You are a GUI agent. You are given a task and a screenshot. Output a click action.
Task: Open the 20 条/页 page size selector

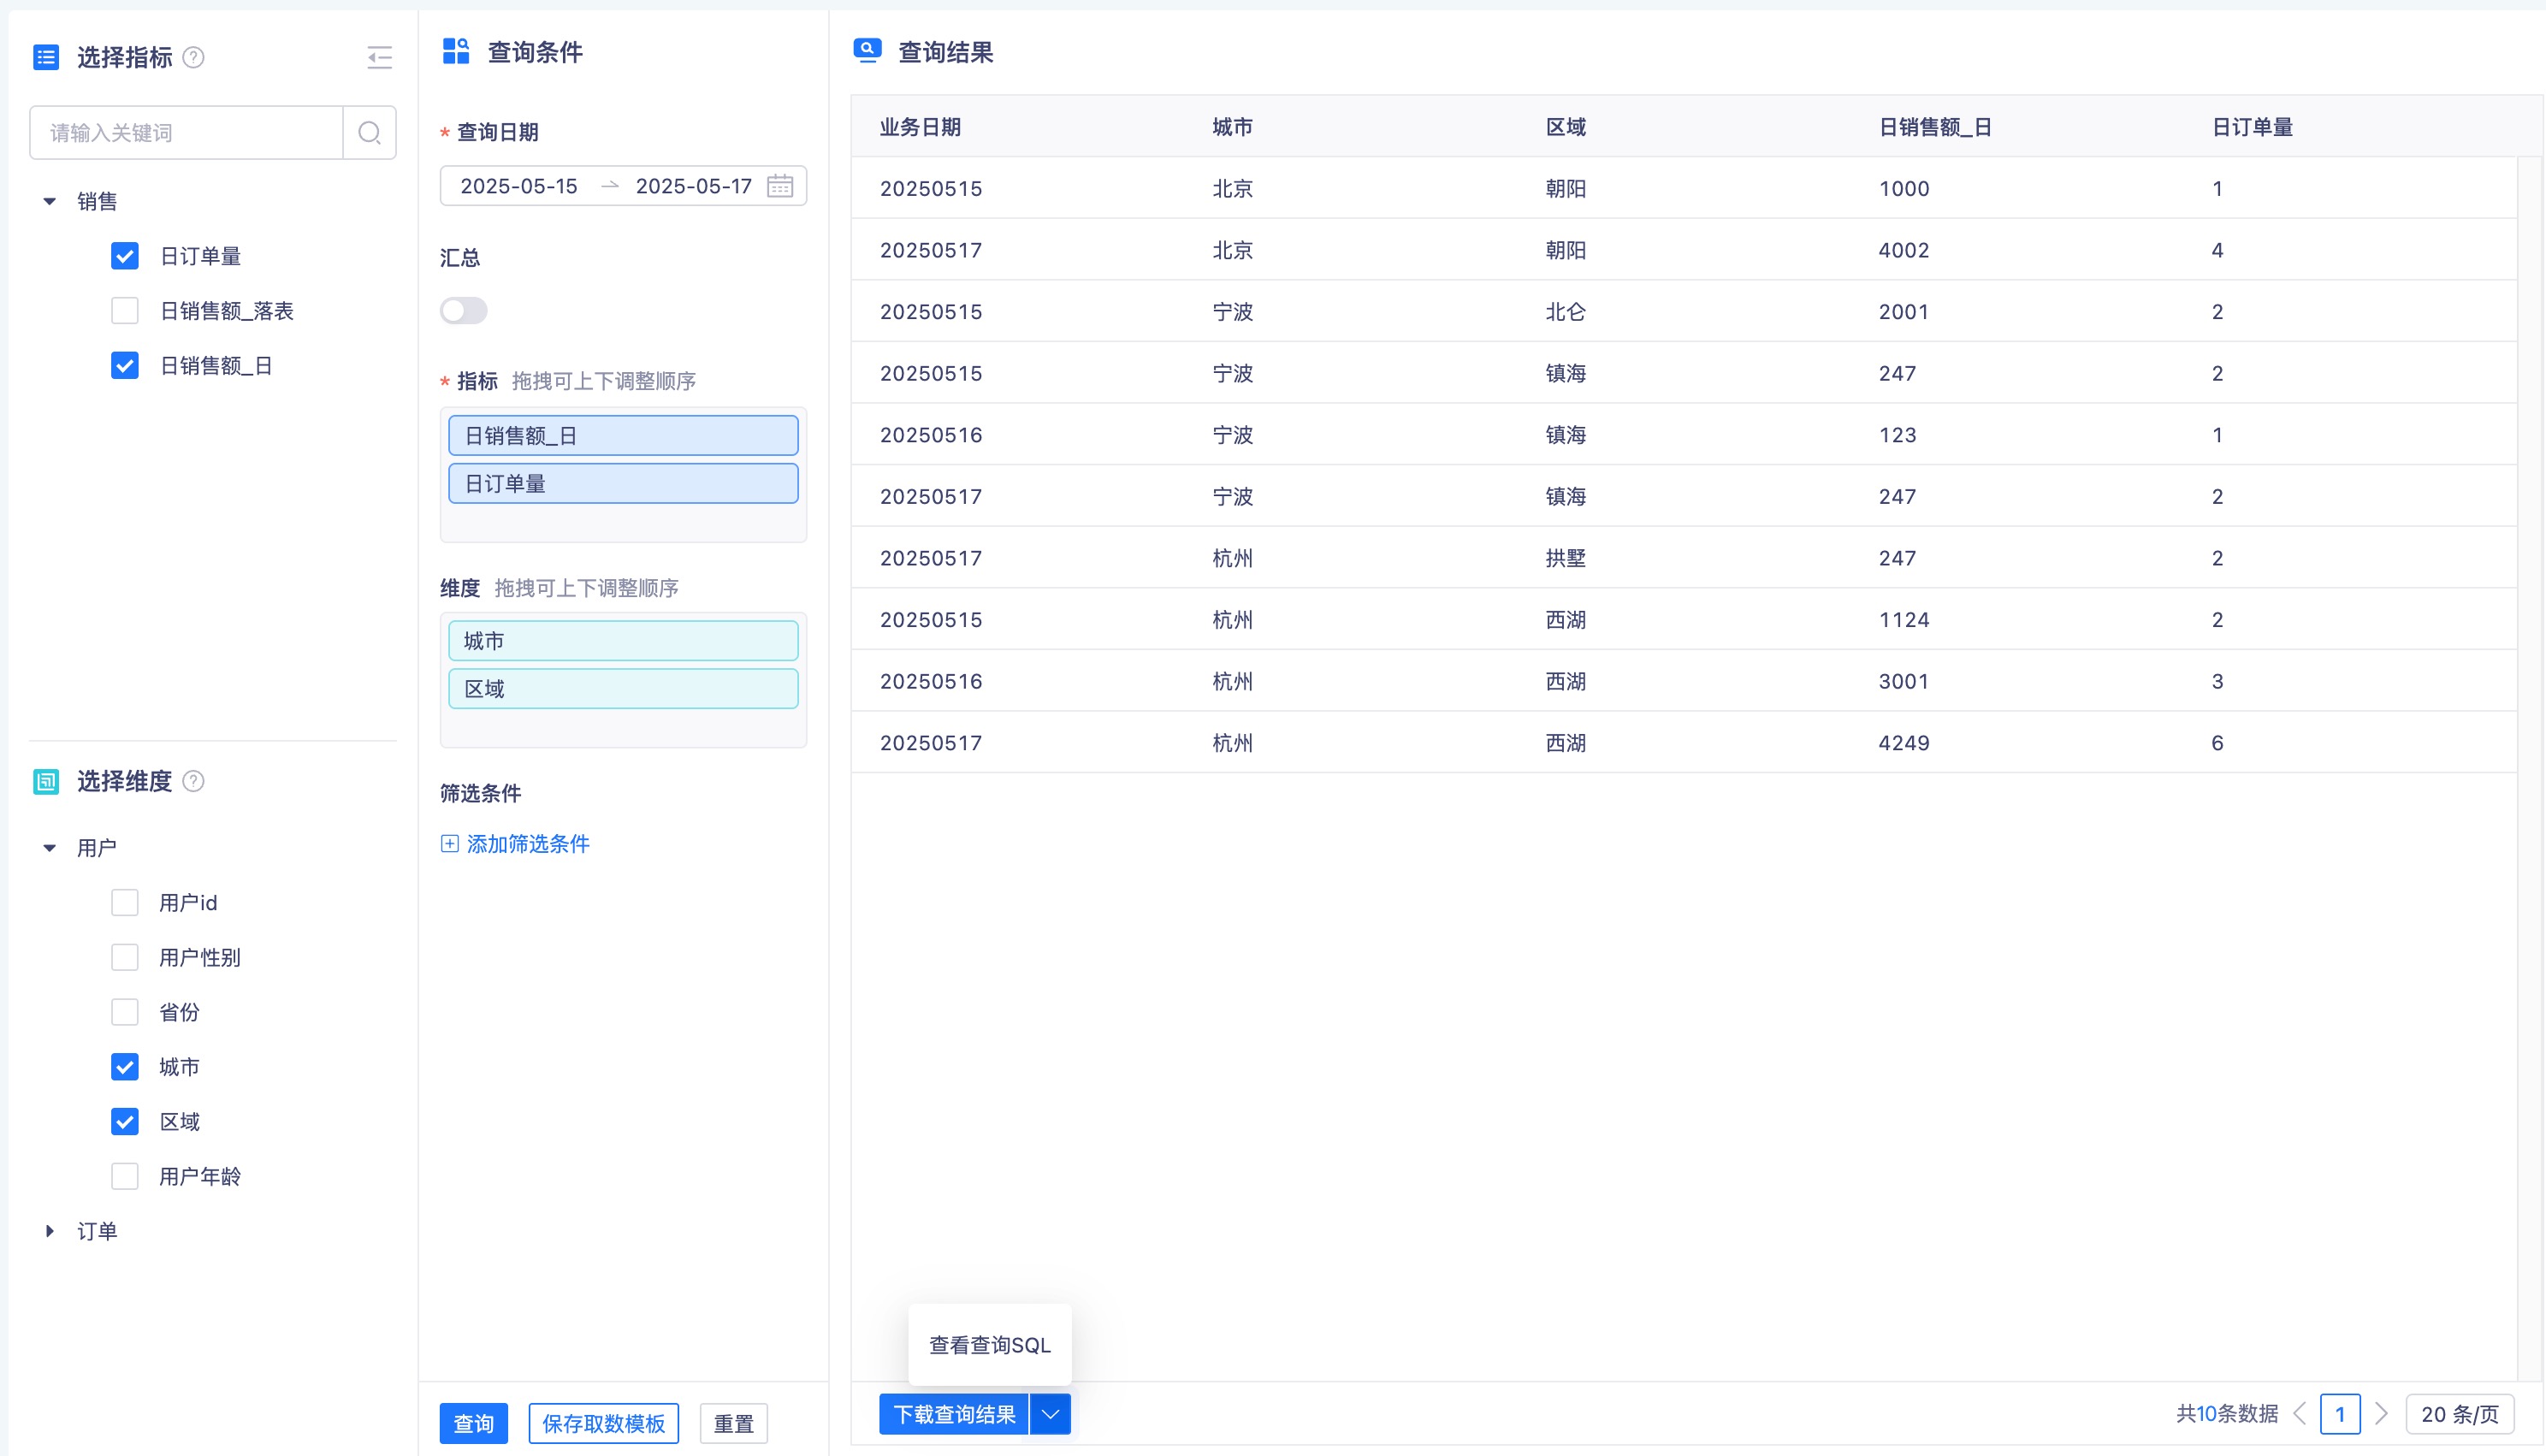point(2459,1414)
